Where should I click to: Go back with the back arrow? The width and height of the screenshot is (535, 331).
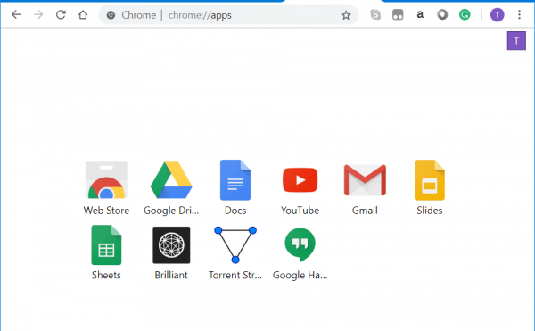[16, 14]
